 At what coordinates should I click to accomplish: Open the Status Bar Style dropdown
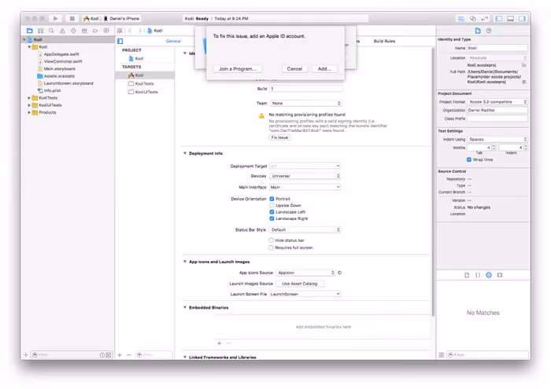tap(305, 229)
